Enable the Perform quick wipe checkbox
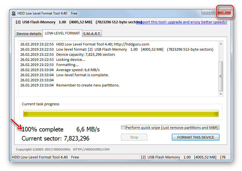The height and width of the screenshot is (171, 242). pyautogui.click(x=123, y=128)
